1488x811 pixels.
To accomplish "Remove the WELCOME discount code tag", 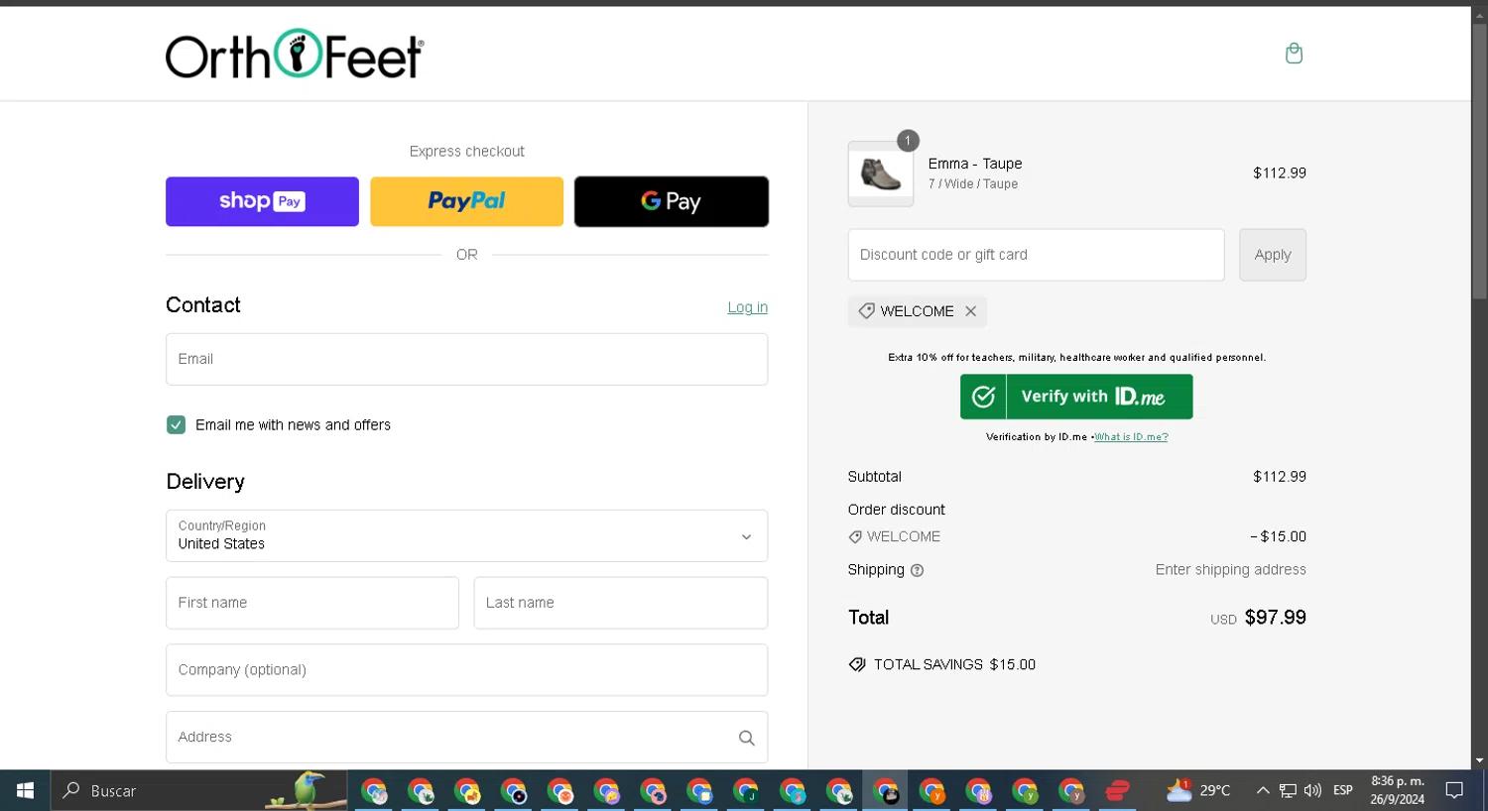I will tap(971, 311).
